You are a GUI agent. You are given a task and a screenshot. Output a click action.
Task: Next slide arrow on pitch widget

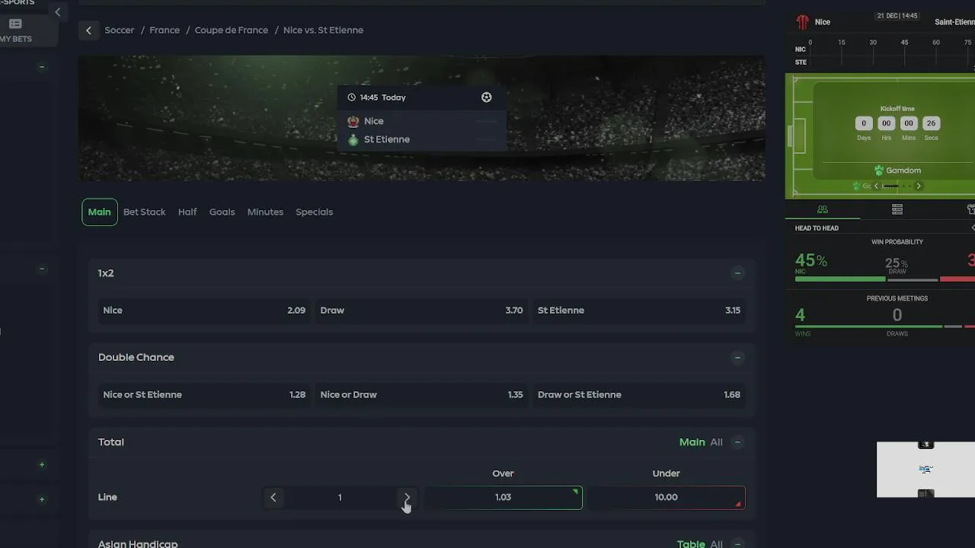pyautogui.click(x=919, y=186)
